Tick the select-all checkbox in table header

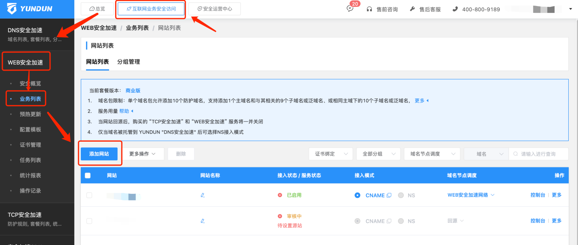click(88, 175)
